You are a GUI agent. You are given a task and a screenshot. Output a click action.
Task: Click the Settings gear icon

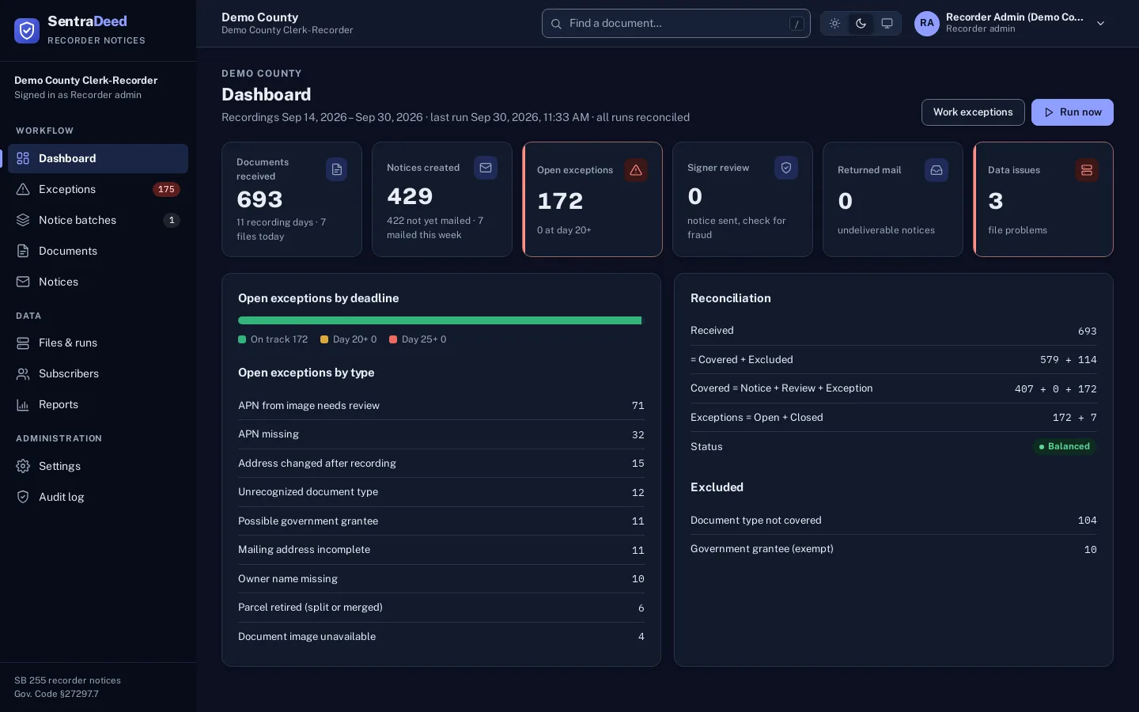[23, 466]
